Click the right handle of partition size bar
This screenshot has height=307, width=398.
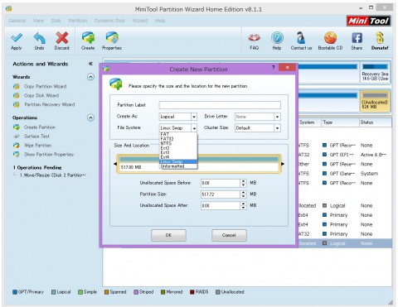283,164
